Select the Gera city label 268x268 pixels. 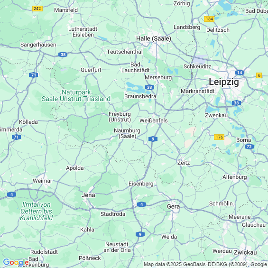pos(173,206)
